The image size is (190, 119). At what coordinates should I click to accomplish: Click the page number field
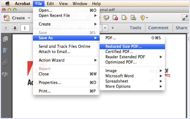(25, 28)
